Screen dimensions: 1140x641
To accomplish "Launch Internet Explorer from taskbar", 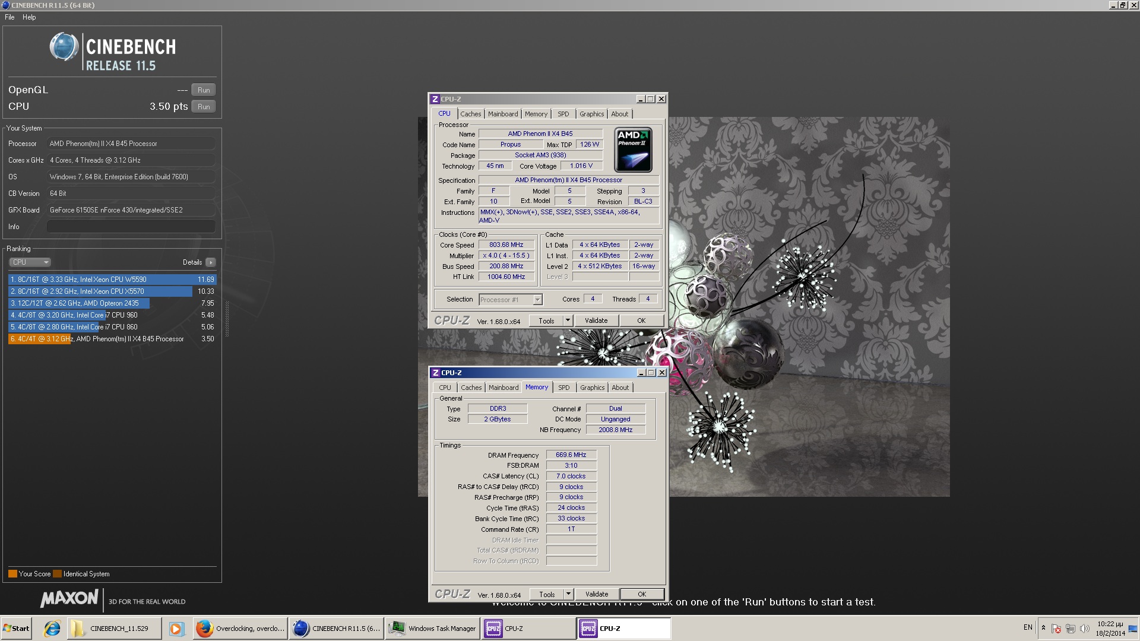I will (x=52, y=629).
